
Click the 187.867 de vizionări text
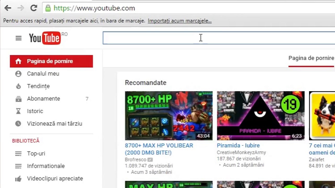[x=239, y=159]
